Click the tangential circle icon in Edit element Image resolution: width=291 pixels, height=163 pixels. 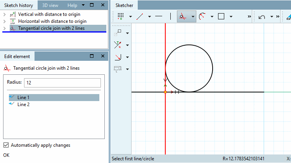coord(7,68)
